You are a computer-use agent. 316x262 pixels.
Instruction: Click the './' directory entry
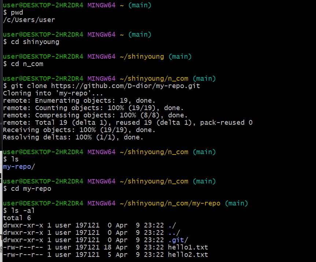[x=172, y=225]
